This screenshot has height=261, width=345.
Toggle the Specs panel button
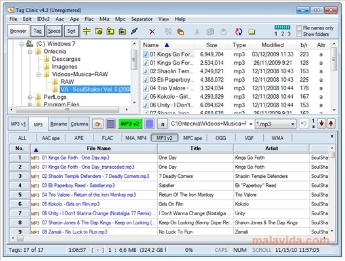pos(54,31)
